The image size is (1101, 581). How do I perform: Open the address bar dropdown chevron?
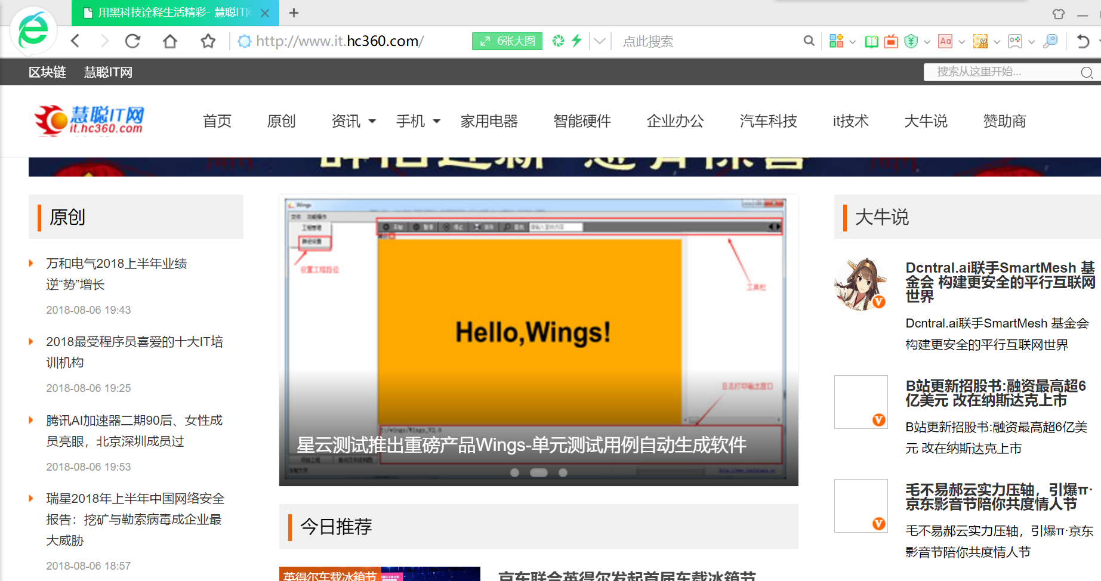pyautogui.click(x=600, y=41)
